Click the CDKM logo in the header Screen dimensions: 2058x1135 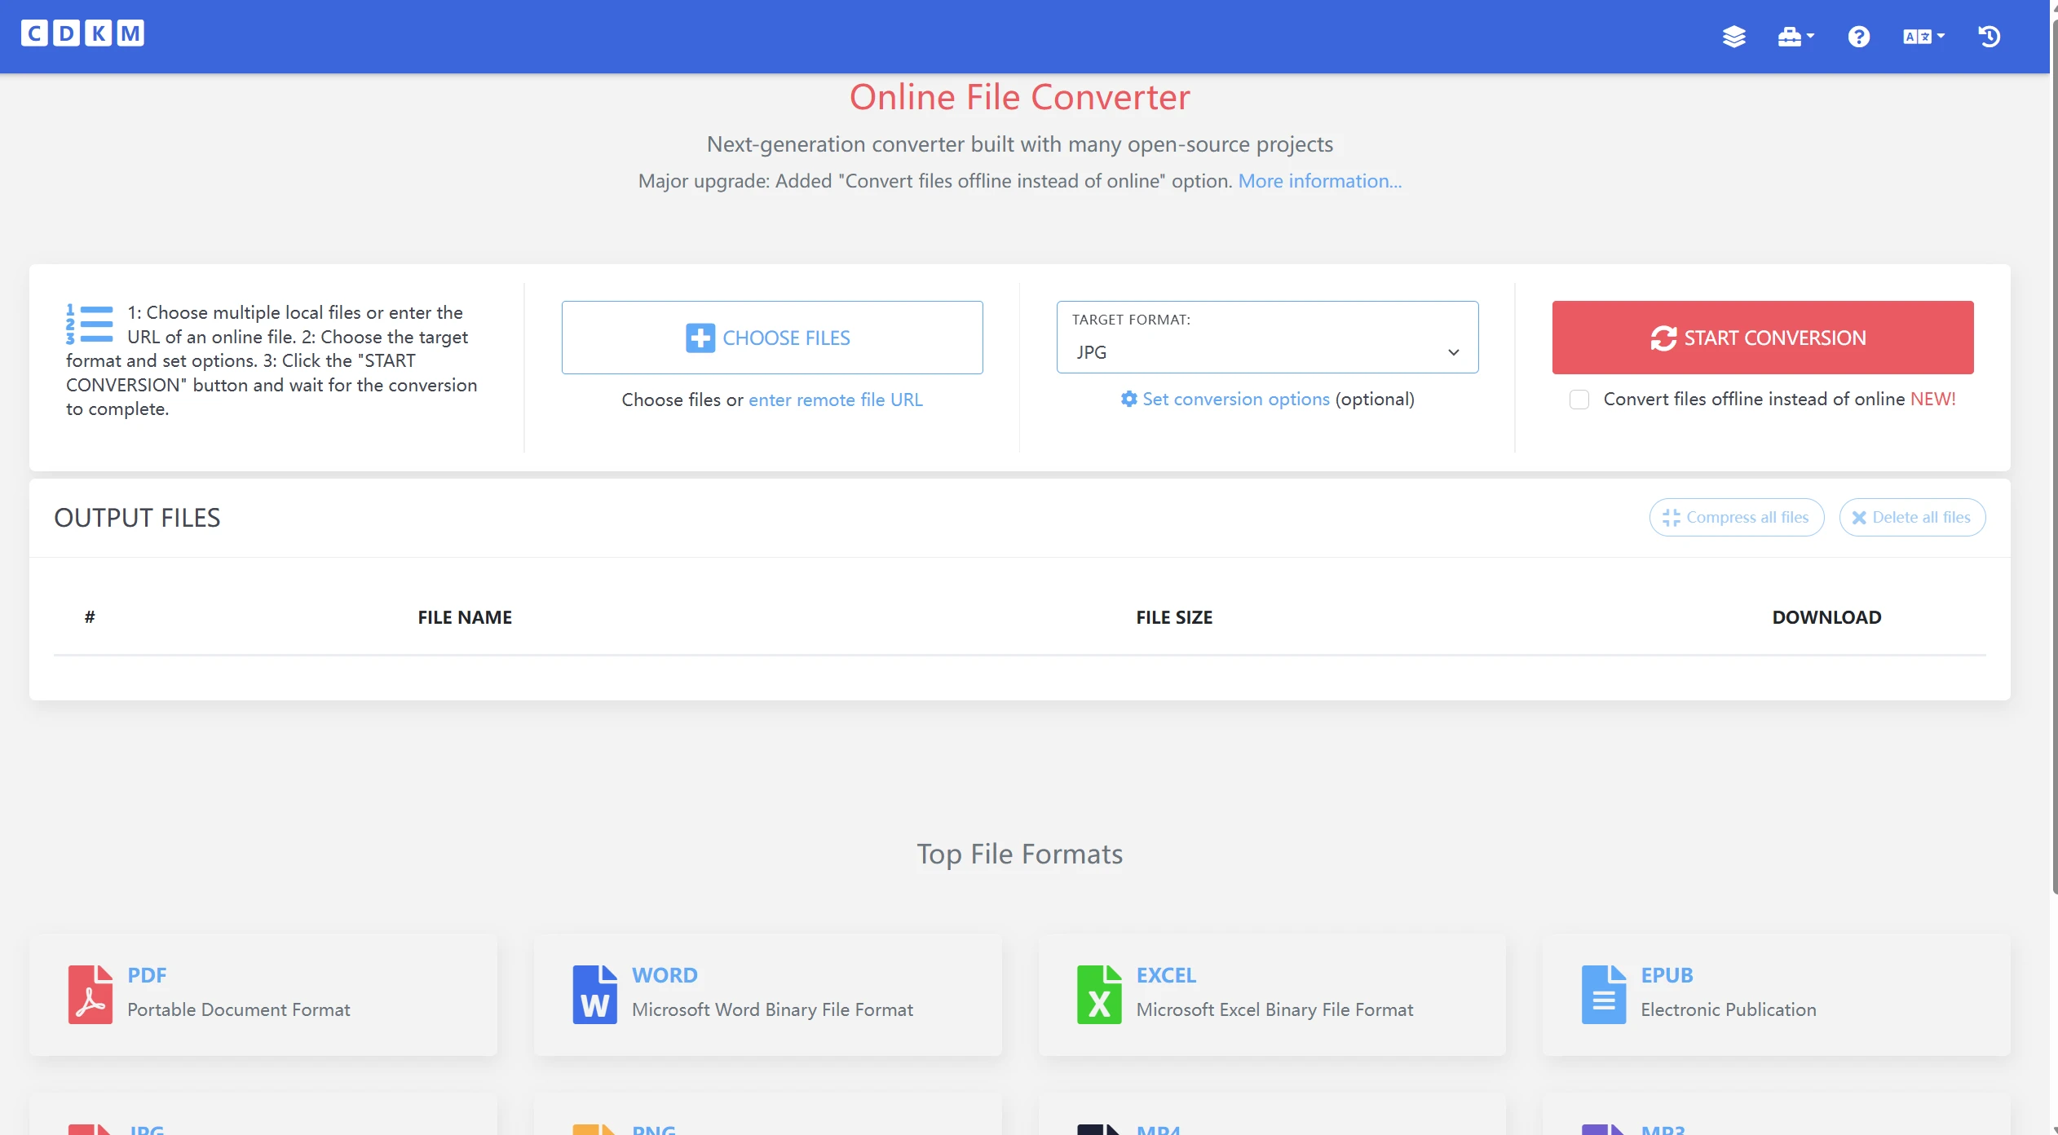tap(82, 33)
